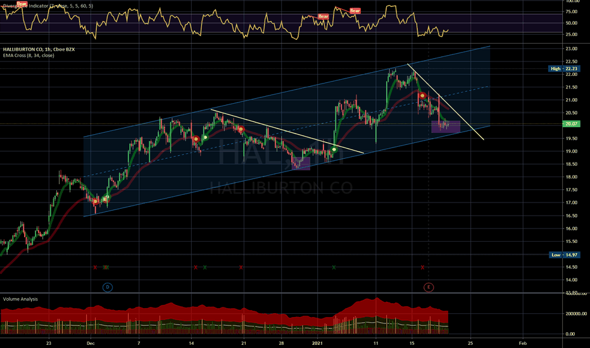Click the 16.00 price axis label
The width and height of the screenshot is (590, 348).
tap(572, 228)
